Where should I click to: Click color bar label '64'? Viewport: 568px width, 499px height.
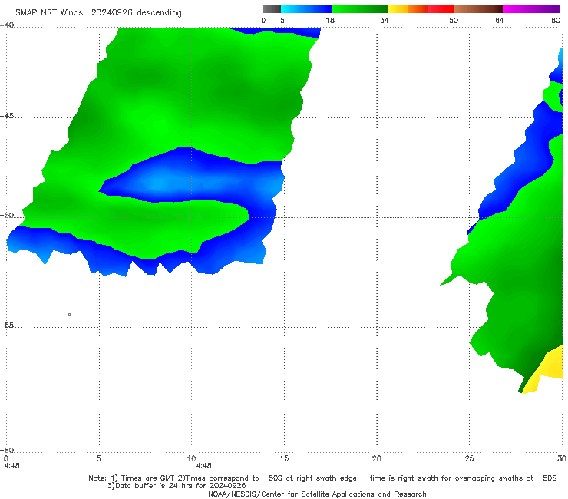(500, 21)
